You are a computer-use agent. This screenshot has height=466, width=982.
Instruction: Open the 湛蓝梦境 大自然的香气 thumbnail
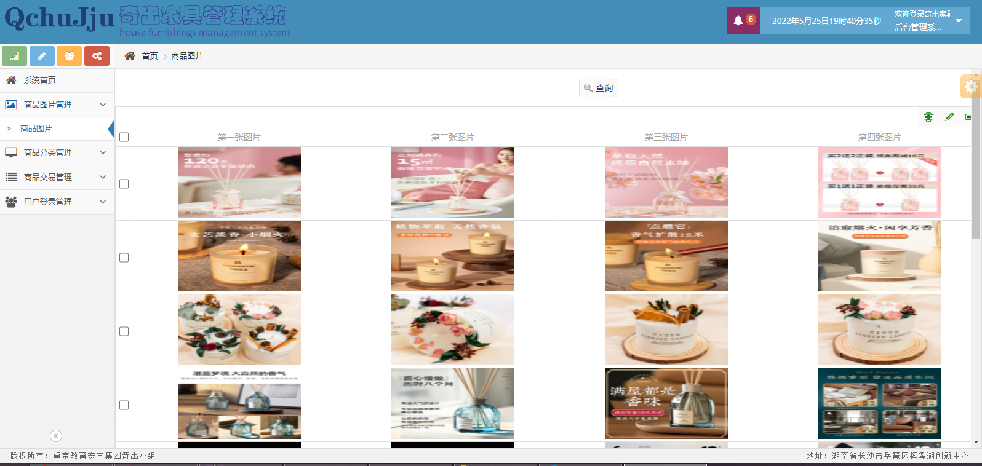(239, 403)
